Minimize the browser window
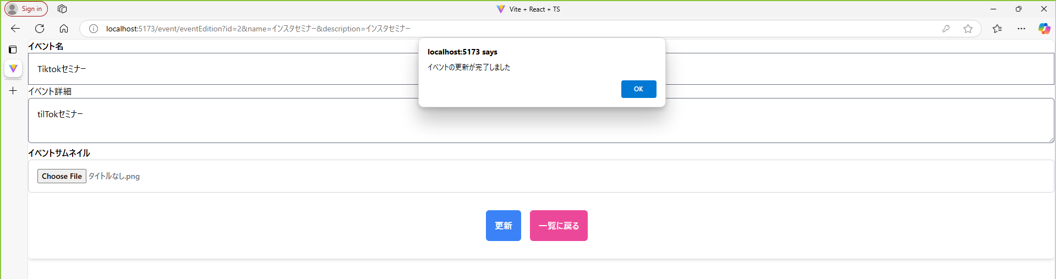Viewport: 1056px width, 279px height. 993,9
